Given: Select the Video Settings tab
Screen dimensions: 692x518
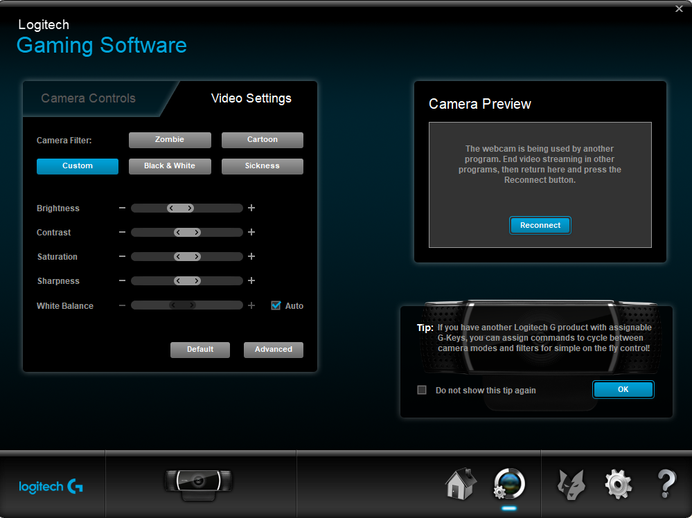Looking at the screenshot, I should 251,98.
